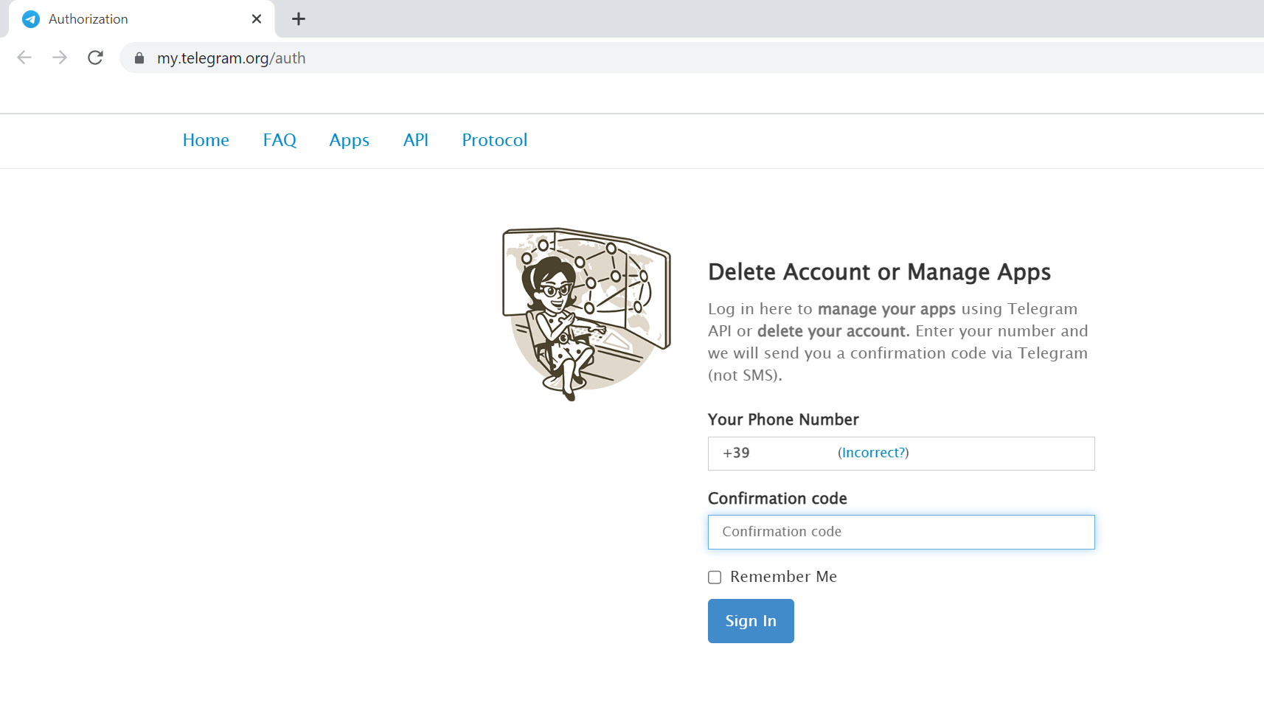Click the forward navigation arrow
Screen dimensions: 1264x728
(x=60, y=58)
